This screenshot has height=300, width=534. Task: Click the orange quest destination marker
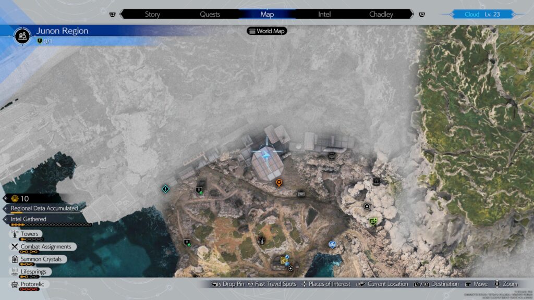(x=279, y=183)
